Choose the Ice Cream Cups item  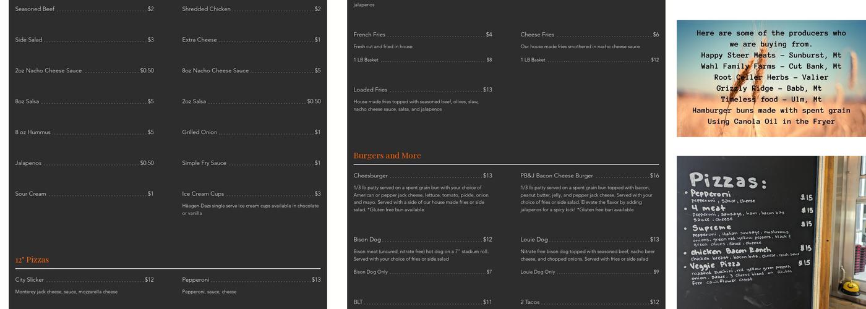203,194
